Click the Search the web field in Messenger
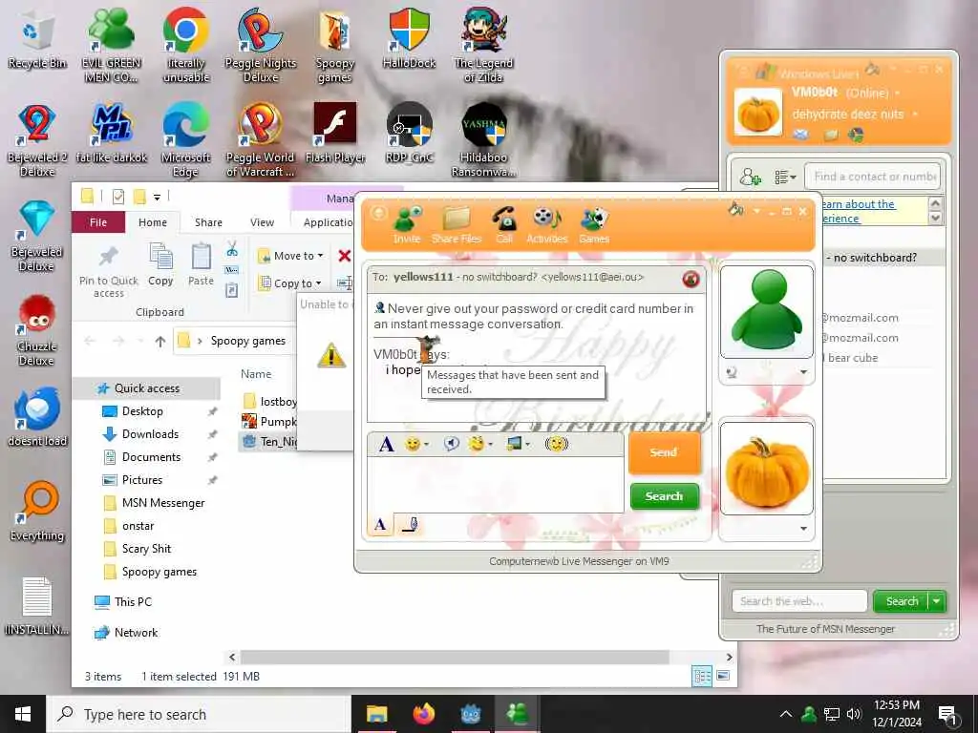 pyautogui.click(x=799, y=601)
